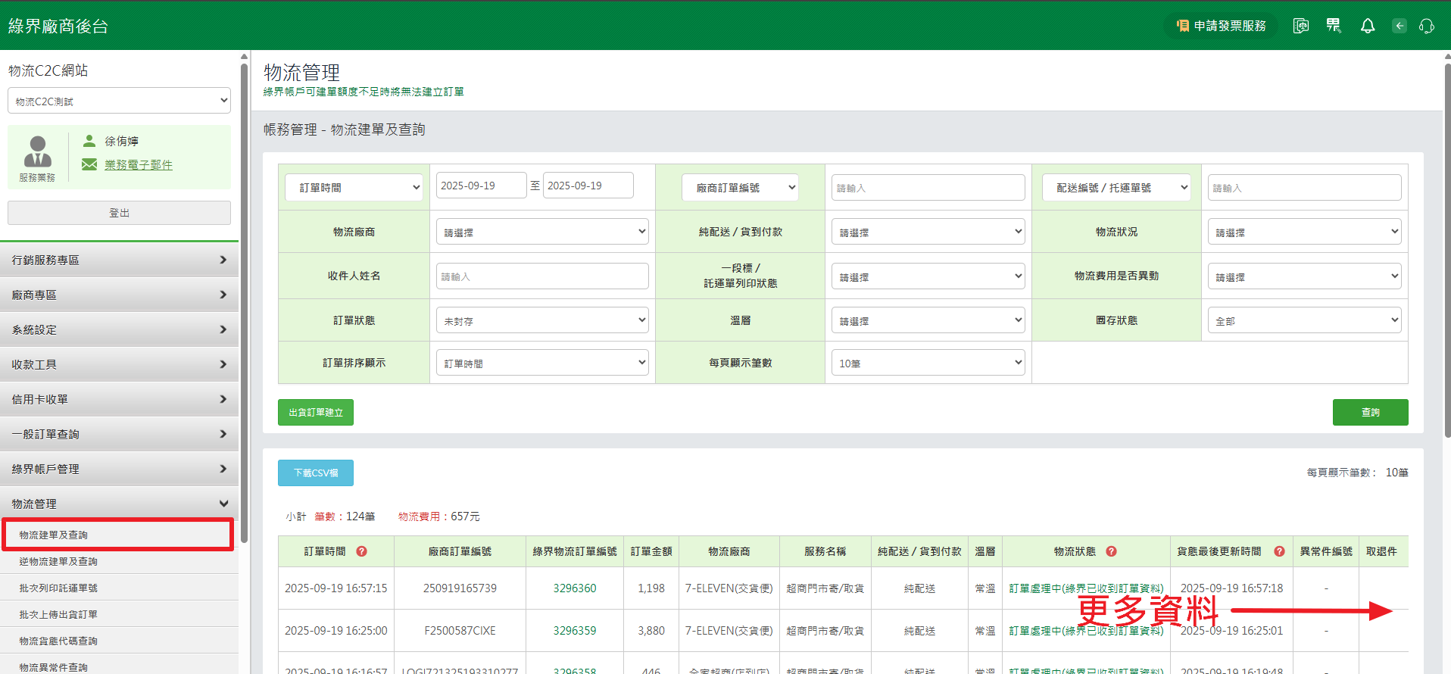Click the 下載CSV檔 button

(x=316, y=473)
